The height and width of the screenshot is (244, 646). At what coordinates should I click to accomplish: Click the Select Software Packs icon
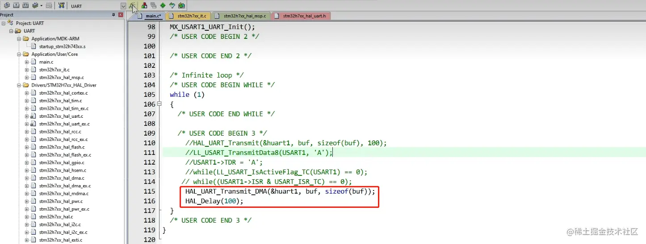tap(172, 6)
